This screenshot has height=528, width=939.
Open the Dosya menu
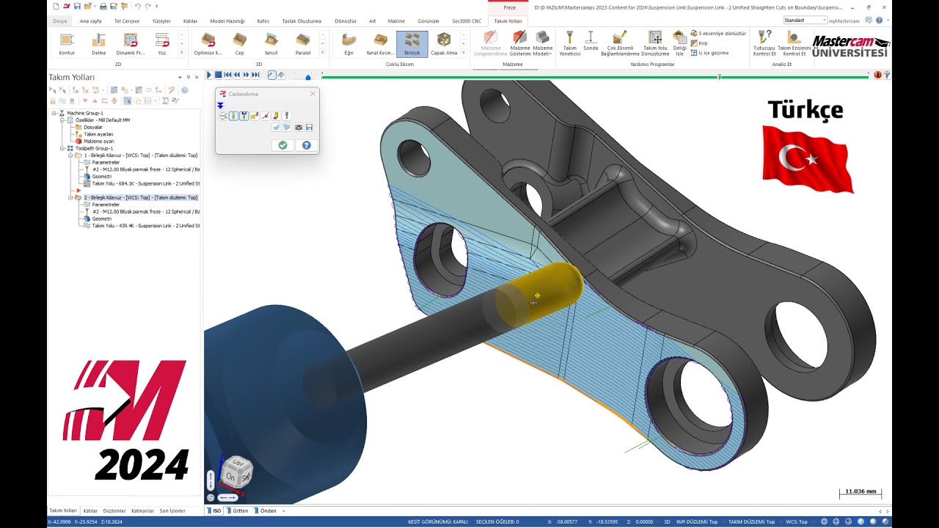[60, 21]
